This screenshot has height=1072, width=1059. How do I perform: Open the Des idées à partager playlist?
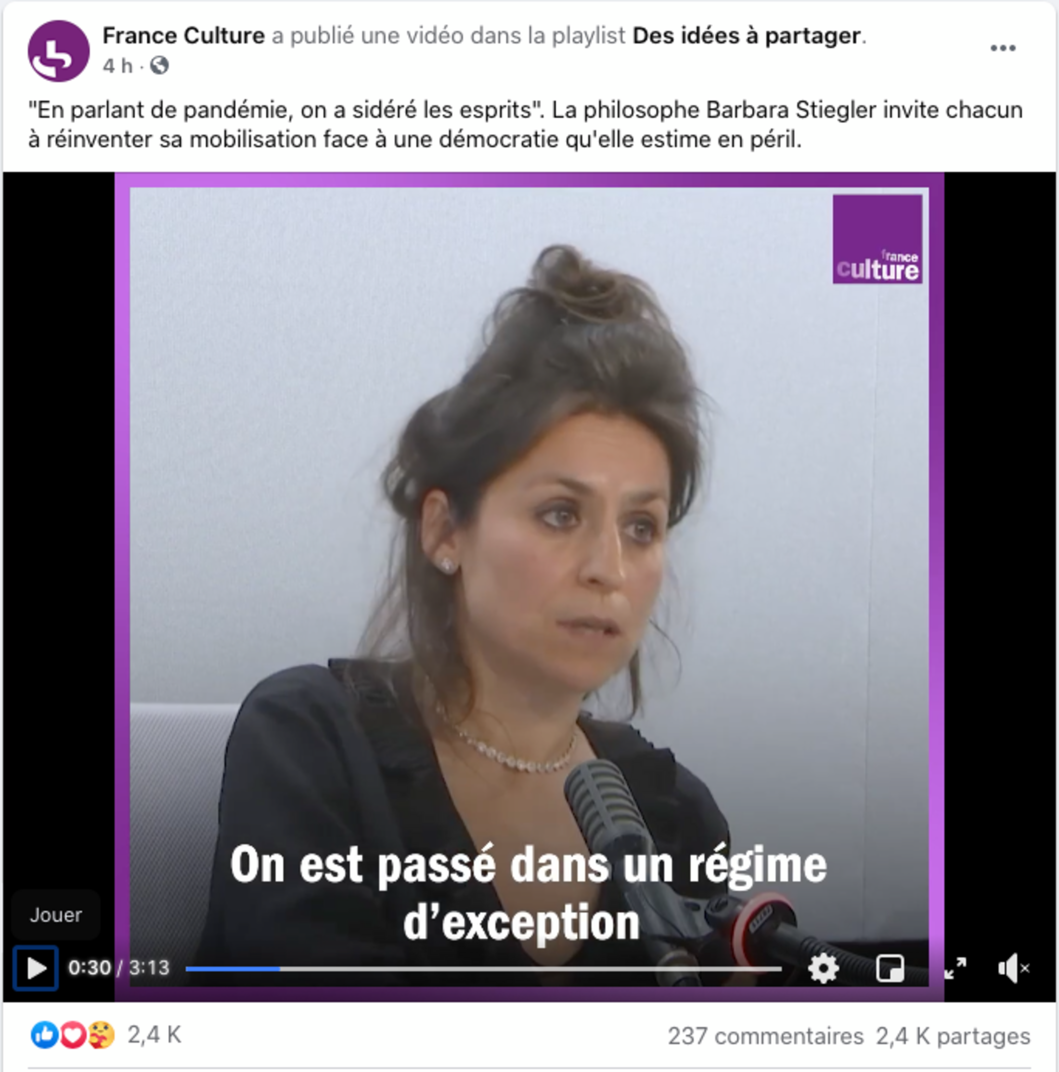tap(747, 36)
